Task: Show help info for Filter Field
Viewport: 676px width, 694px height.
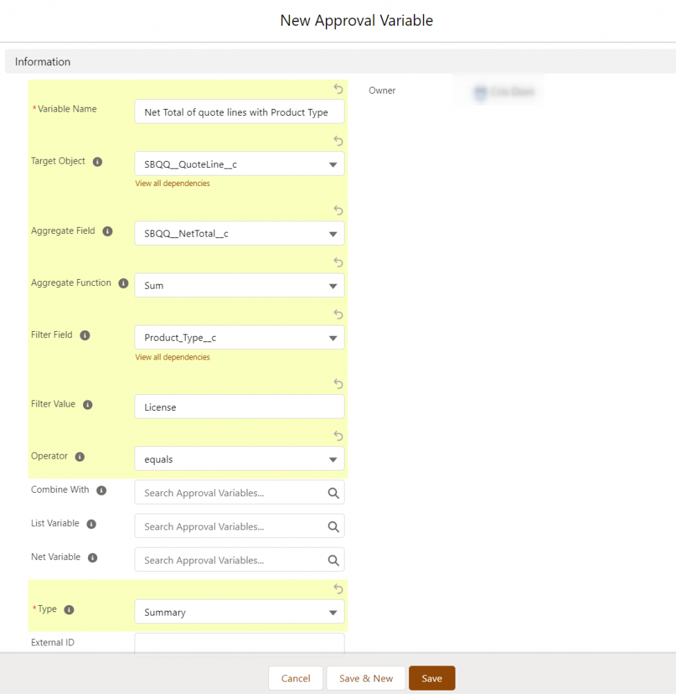Action: (x=85, y=335)
